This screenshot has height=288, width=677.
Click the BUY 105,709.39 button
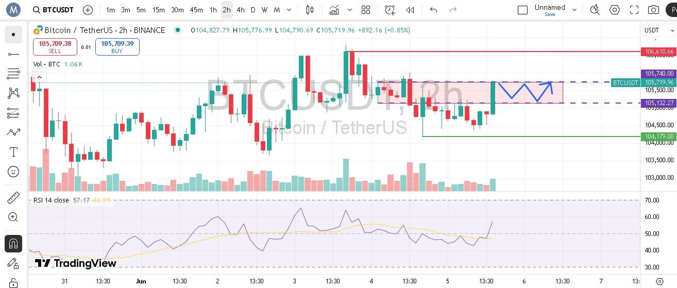point(117,47)
